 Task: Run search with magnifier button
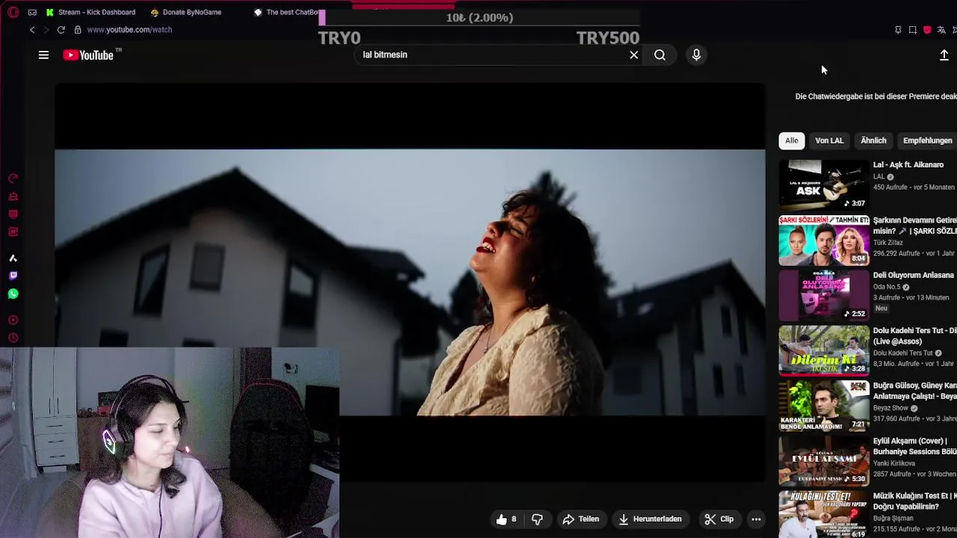coord(659,55)
